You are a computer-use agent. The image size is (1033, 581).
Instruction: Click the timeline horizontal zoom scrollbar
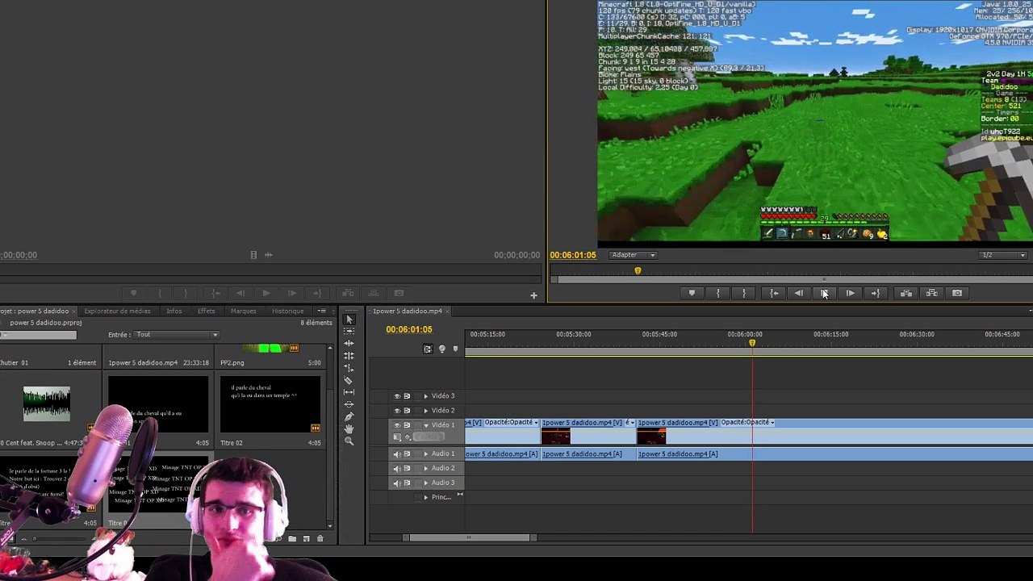pyautogui.click(x=469, y=537)
